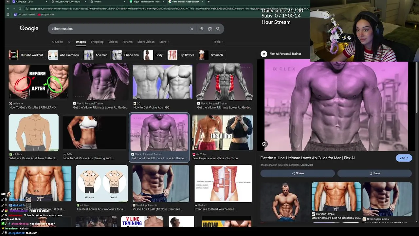Open the apps grid icon in bookmarks bar

click(x=8, y=15)
